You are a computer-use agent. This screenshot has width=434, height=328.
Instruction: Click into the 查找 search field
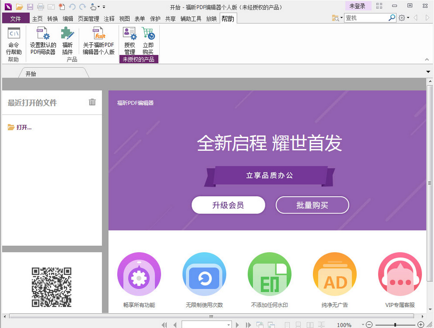click(x=366, y=18)
